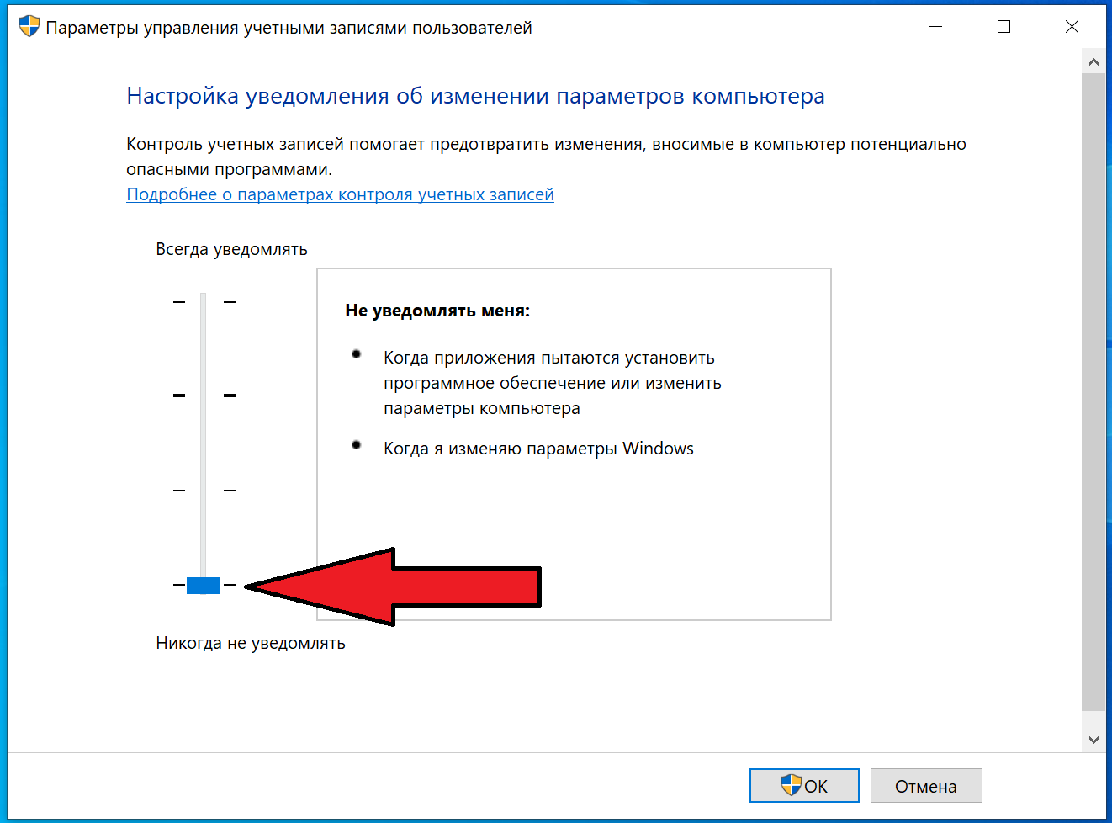Image resolution: width=1112 pixels, height=823 pixels.
Task: Click the 'Никогда не уведомлять' label below the slider
Action: 251,643
